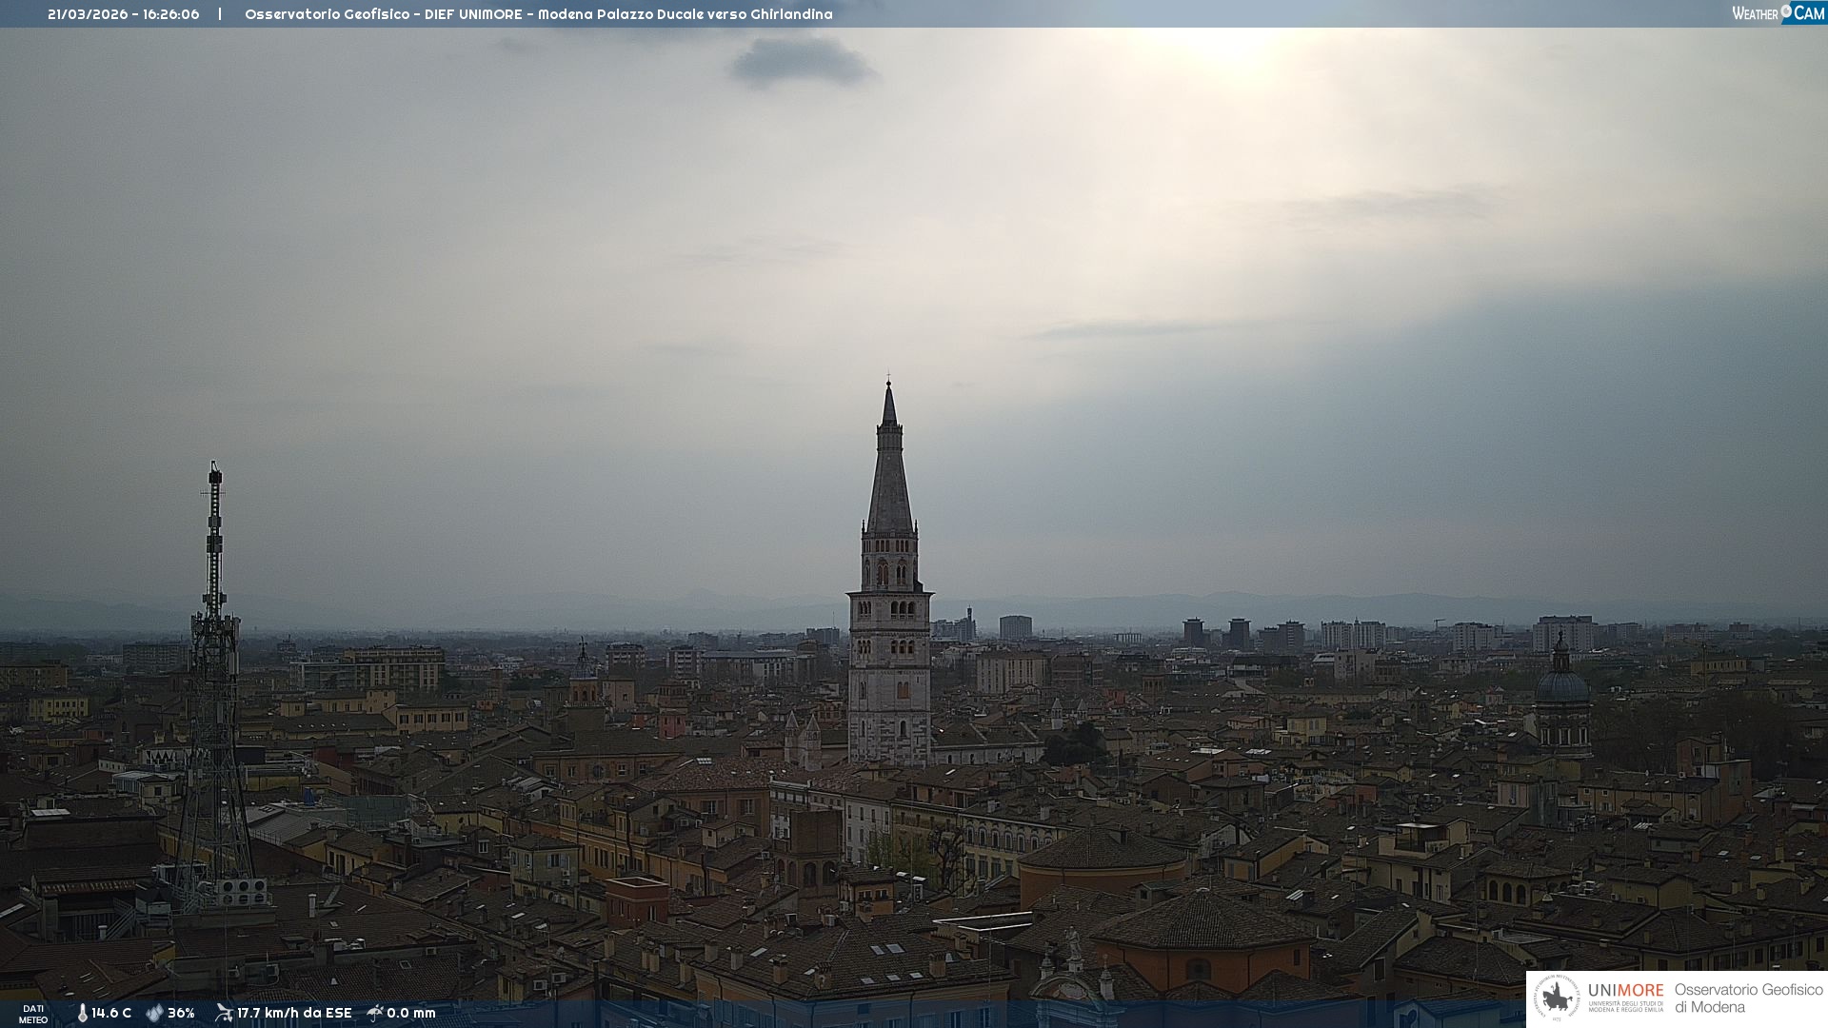Click the rain umbrella precipitation icon
This screenshot has height=1028, width=1828.
click(375, 1013)
